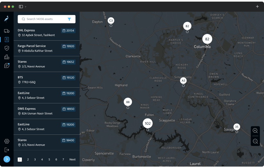This screenshot has height=168, width=264.
Task: Click the 19520 package count badge
Action: pyautogui.click(x=68, y=78)
